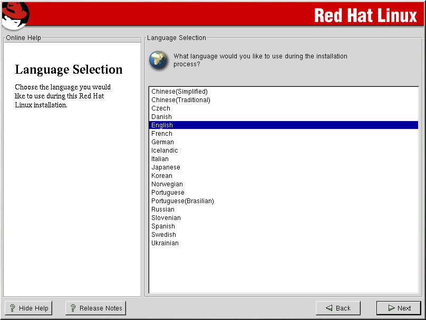The width and height of the screenshot is (426, 320).
Task: Pick Icelandic from the list
Action: pos(164,151)
